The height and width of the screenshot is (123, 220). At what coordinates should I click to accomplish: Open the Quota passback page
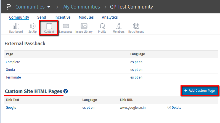coord(10,70)
